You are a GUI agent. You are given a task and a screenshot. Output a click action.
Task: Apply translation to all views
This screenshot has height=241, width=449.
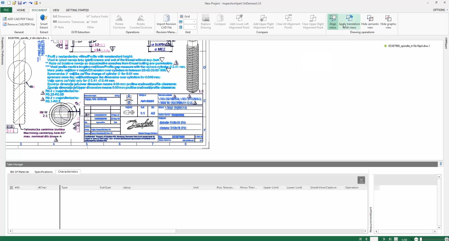[x=349, y=22]
